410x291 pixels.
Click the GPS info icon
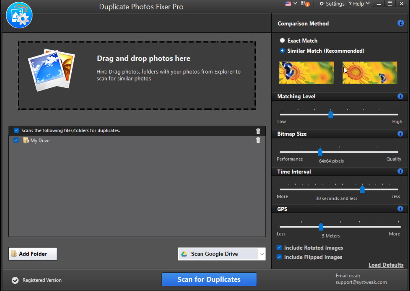[x=400, y=209]
